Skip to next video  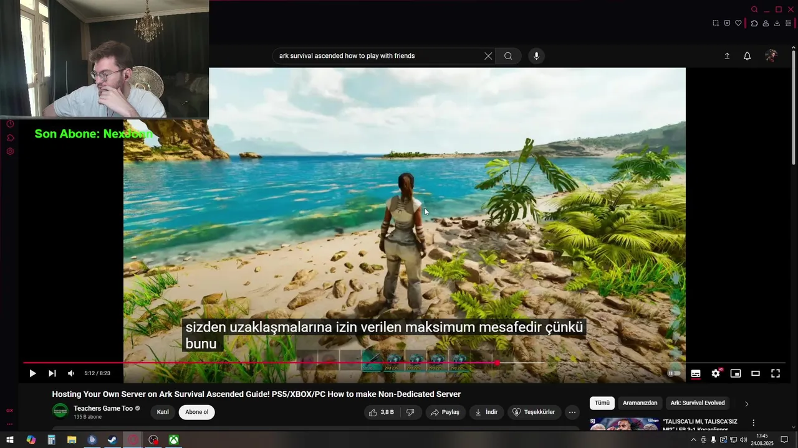click(x=52, y=373)
